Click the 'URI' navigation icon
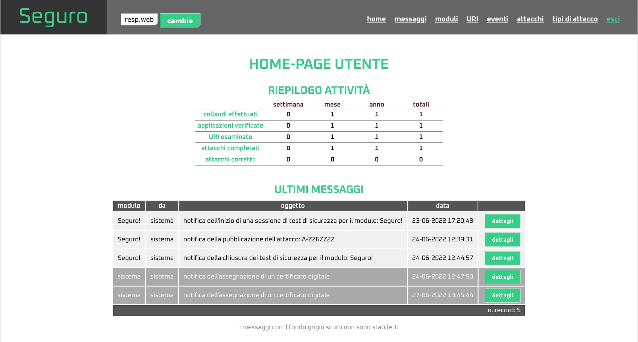Image resolution: width=638 pixels, height=342 pixels. pos(472,19)
